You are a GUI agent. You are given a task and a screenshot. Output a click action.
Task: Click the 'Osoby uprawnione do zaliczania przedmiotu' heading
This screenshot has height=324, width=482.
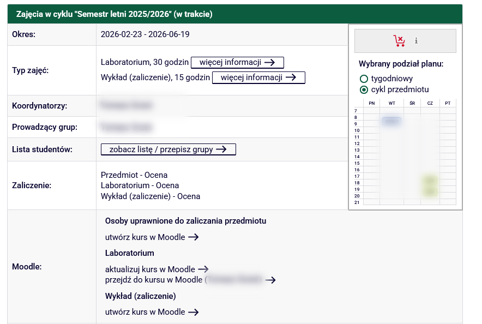pos(186,221)
